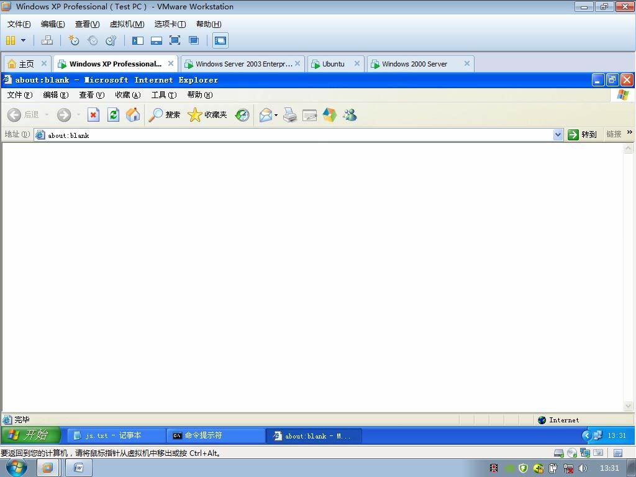Click the IE edit page icon
This screenshot has width=636, height=477.
[310, 115]
